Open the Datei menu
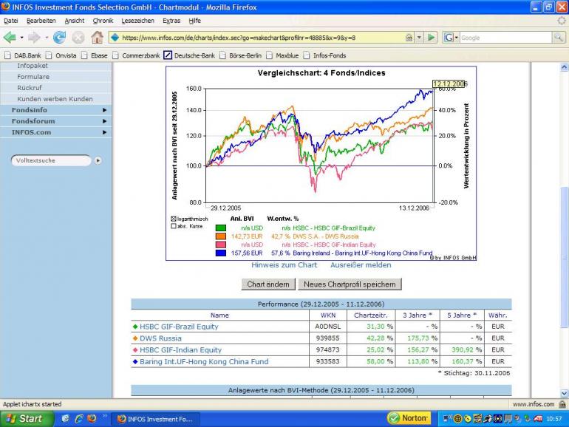Screen dimensions: 569x427 pyautogui.click(x=10, y=21)
